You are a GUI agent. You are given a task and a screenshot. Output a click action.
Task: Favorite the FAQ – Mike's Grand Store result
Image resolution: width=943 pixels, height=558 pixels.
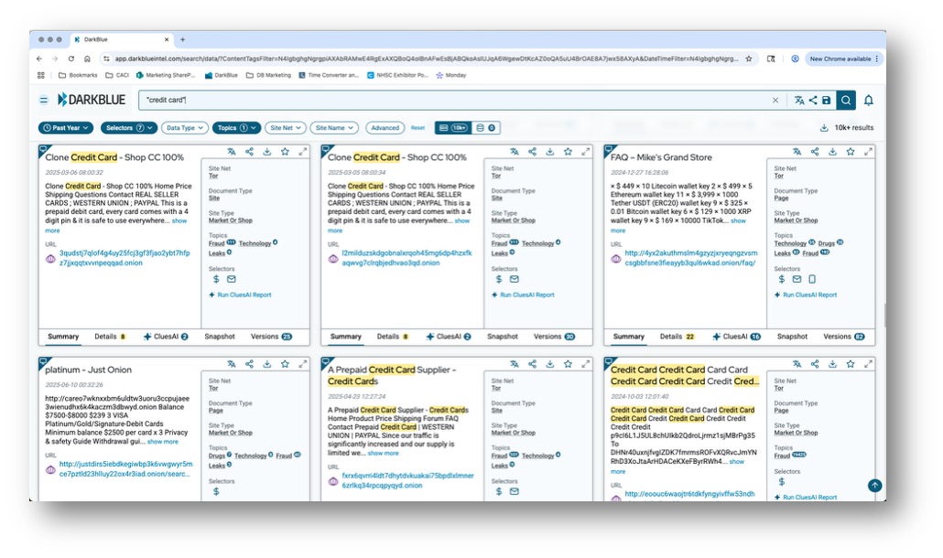pyautogui.click(x=851, y=152)
